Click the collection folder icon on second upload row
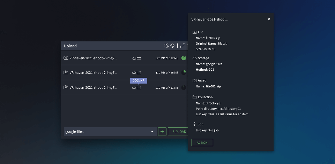 tap(139, 73)
